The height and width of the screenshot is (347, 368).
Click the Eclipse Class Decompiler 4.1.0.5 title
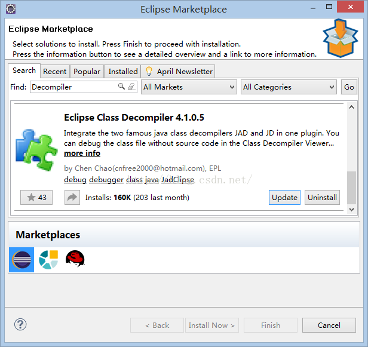click(134, 117)
